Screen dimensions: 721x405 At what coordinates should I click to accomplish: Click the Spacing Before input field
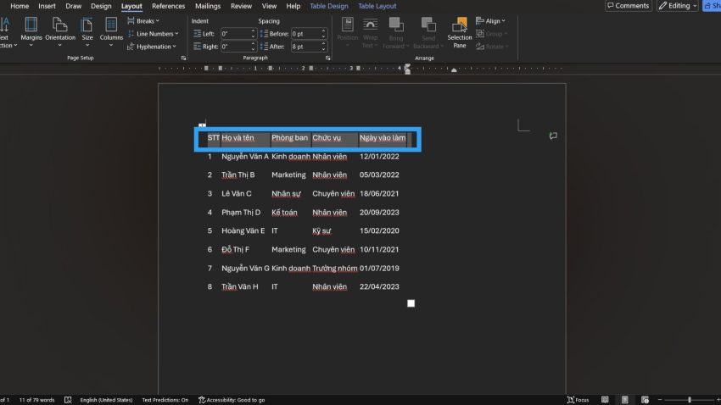[x=305, y=34]
